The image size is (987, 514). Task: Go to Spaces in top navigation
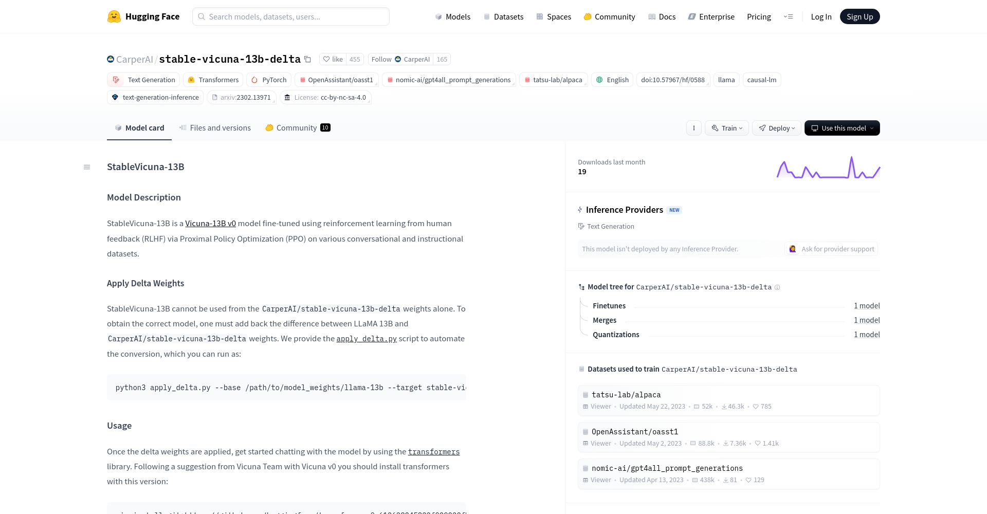(554, 16)
